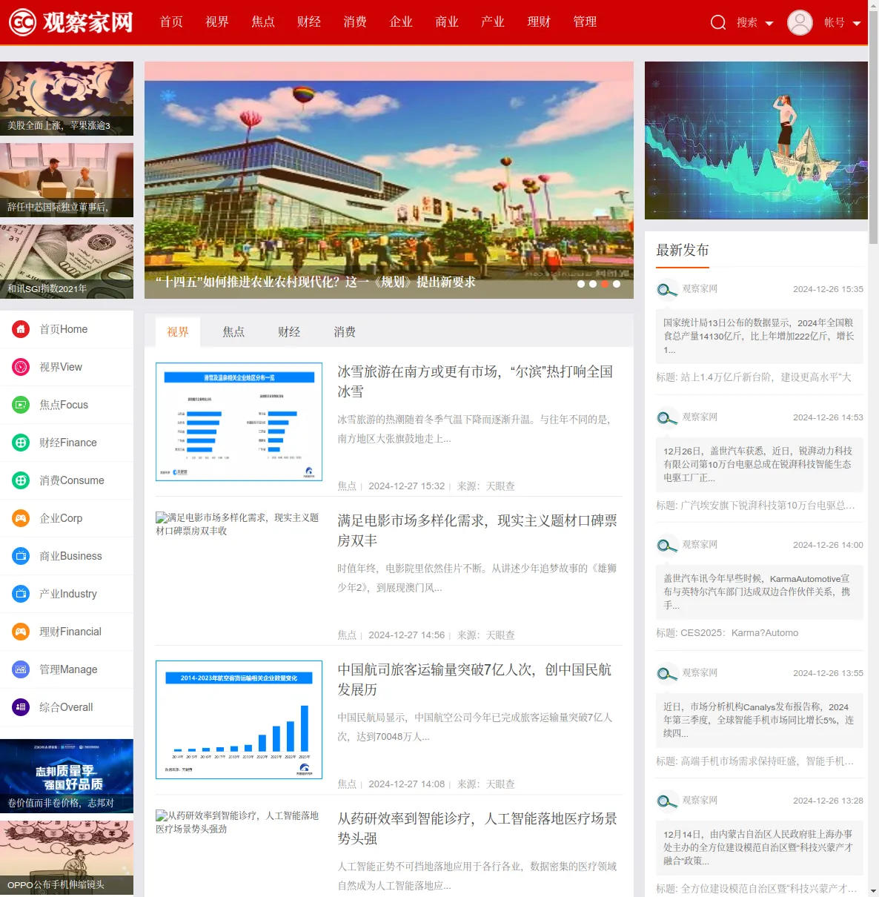
Task: Open 产业 in top navigation
Action: point(493,22)
